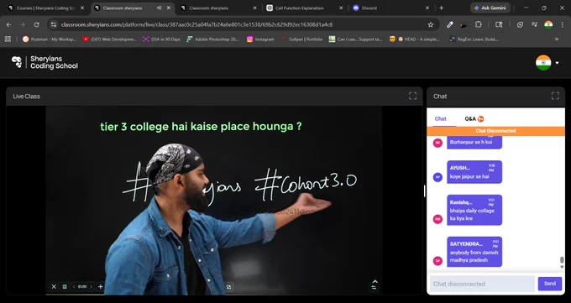Go back to the previous page

pos(8,25)
